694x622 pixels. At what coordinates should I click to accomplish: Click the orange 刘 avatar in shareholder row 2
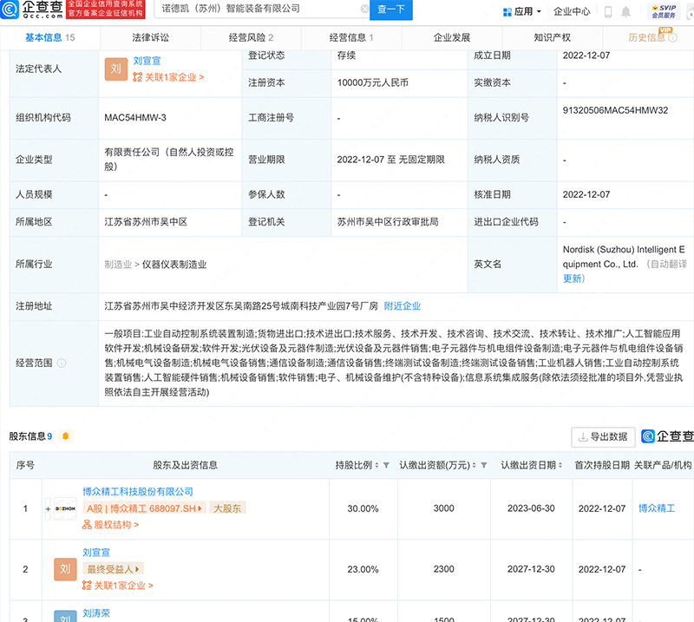pyautogui.click(x=65, y=569)
